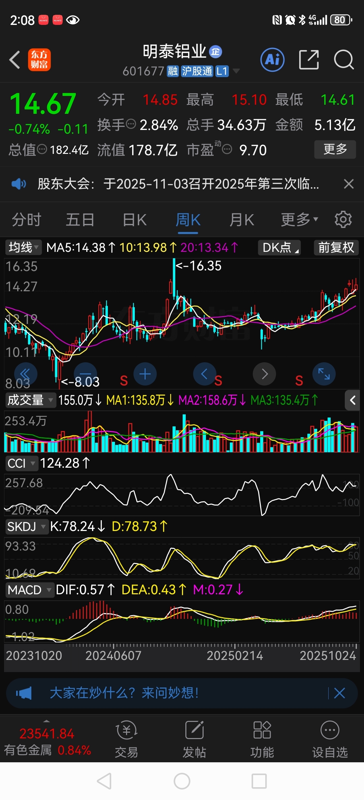
Task: Tap the 沪股通 badge
Action: 197,71
